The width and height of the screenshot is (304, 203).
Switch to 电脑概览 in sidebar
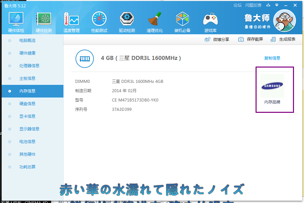(x=27, y=41)
